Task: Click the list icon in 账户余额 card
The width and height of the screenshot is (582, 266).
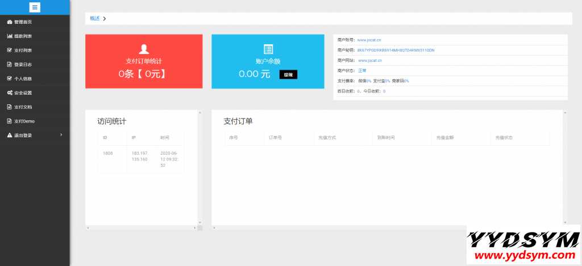Action: pos(268,49)
